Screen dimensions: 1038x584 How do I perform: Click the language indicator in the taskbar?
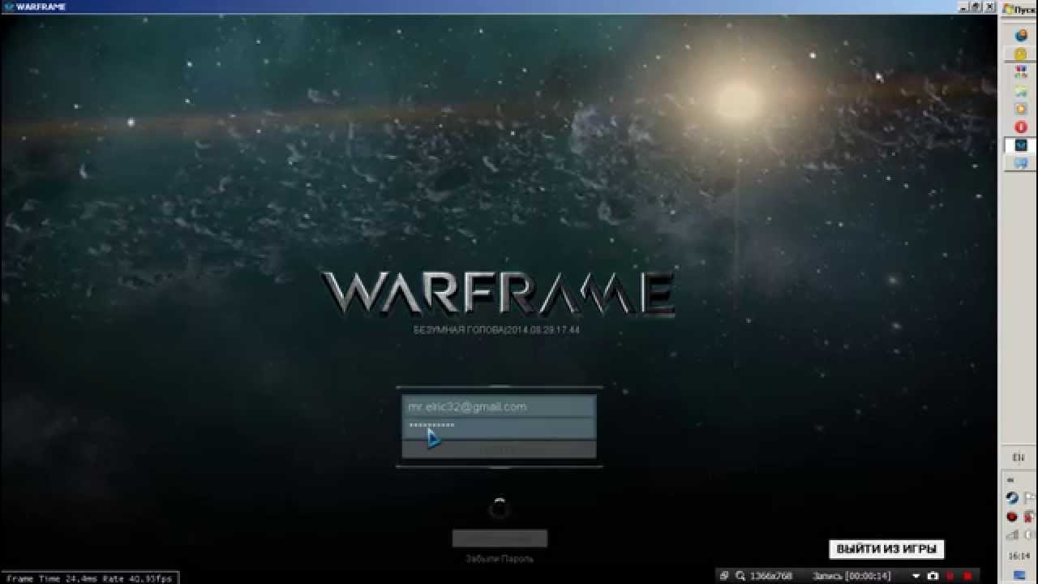(x=1019, y=457)
